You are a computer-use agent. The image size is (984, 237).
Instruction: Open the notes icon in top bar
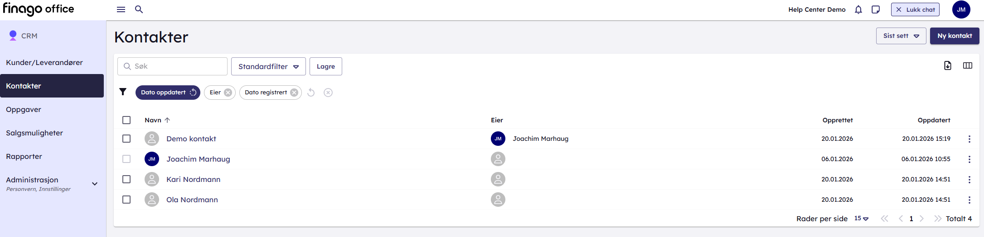pos(876,9)
